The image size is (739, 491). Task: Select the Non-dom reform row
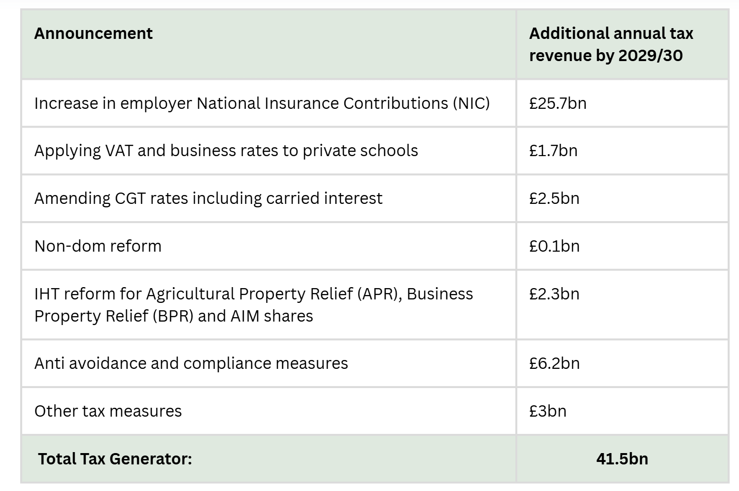click(98, 246)
